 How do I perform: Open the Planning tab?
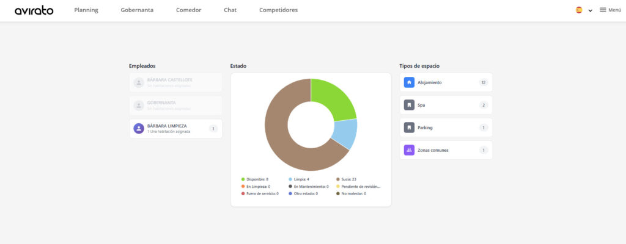point(86,10)
